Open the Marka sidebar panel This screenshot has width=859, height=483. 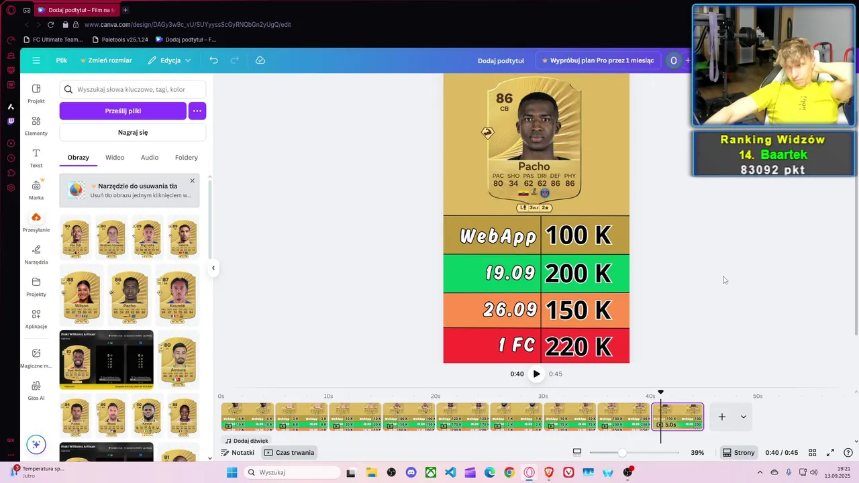(x=36, y=190)
